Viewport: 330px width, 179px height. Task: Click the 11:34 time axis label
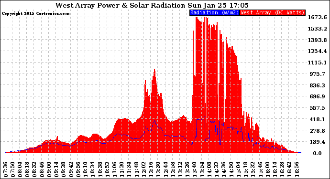tap(129, 169)
